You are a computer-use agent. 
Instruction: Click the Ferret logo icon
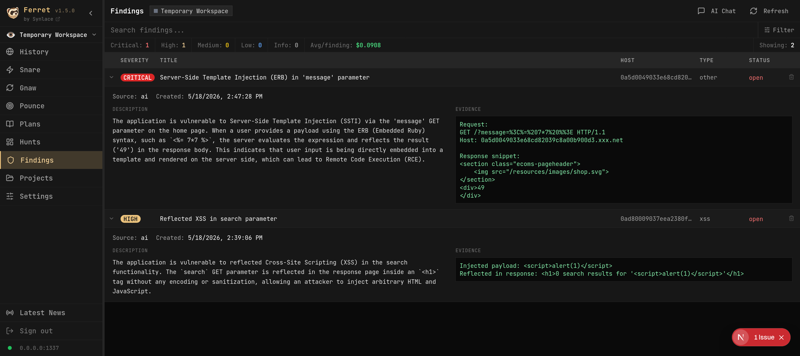pos(13,13)
